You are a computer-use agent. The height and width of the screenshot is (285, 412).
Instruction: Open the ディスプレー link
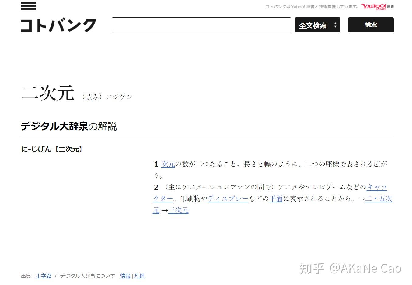(x=228, y=199)
